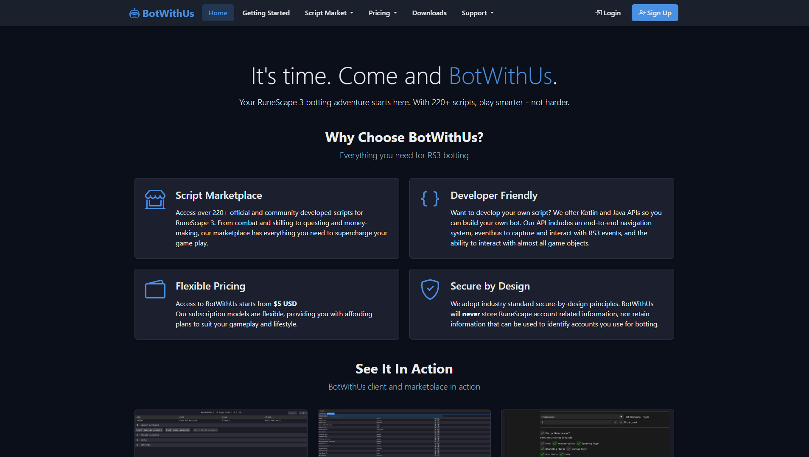The height and width of the screenshot is (457, 809).
Task: Click the "Secure by Design" card heading
Action: 490,286
